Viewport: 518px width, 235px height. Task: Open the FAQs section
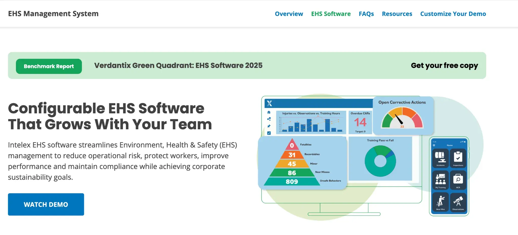pos(366,14)
